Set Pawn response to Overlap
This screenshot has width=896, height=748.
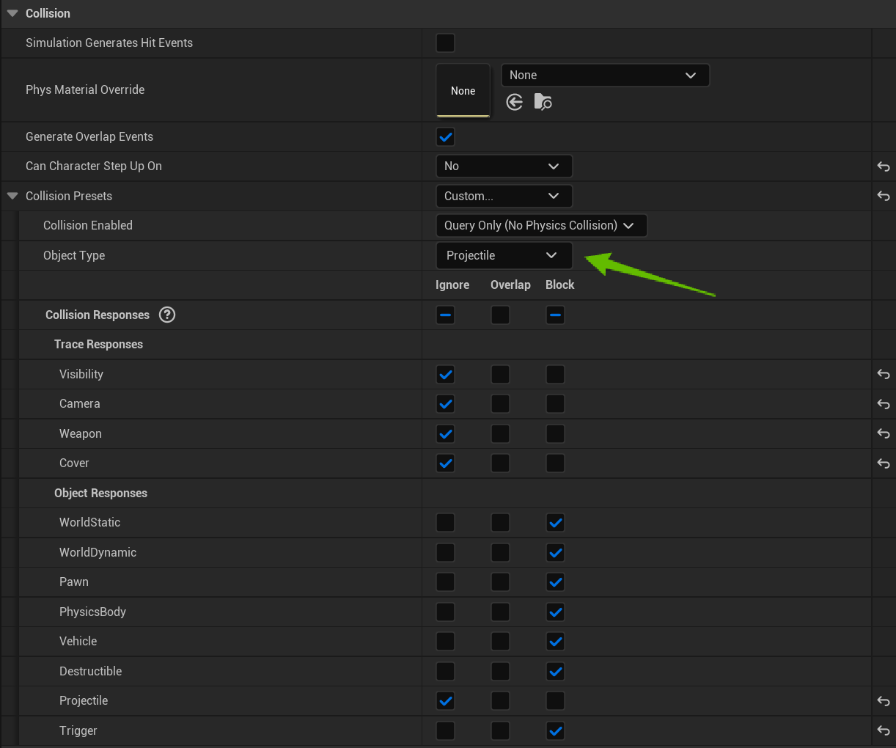pyautogui.click(x=500, y=582)
